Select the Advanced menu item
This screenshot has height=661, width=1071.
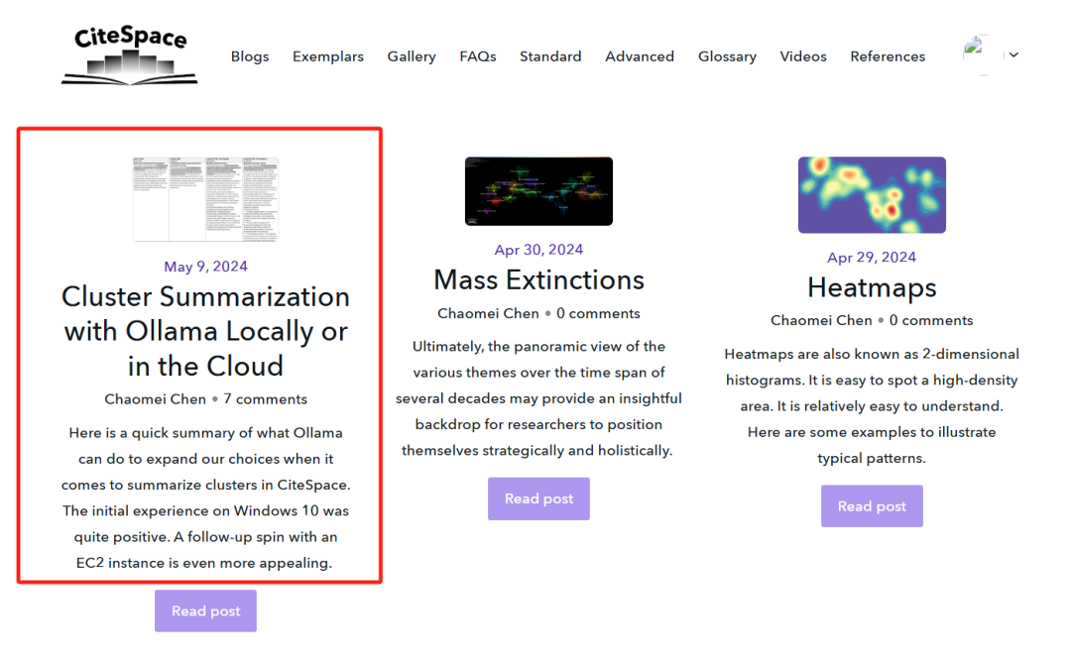point(640,56)
